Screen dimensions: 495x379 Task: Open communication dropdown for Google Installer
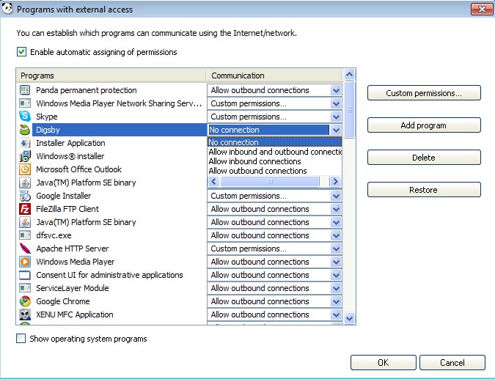point(336,196)
